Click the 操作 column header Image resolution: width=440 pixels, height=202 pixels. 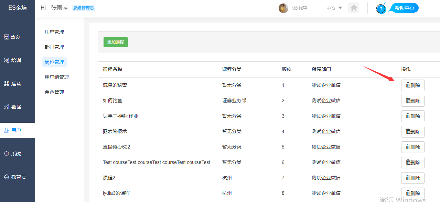pyautogui.click(x=406, y=69)
